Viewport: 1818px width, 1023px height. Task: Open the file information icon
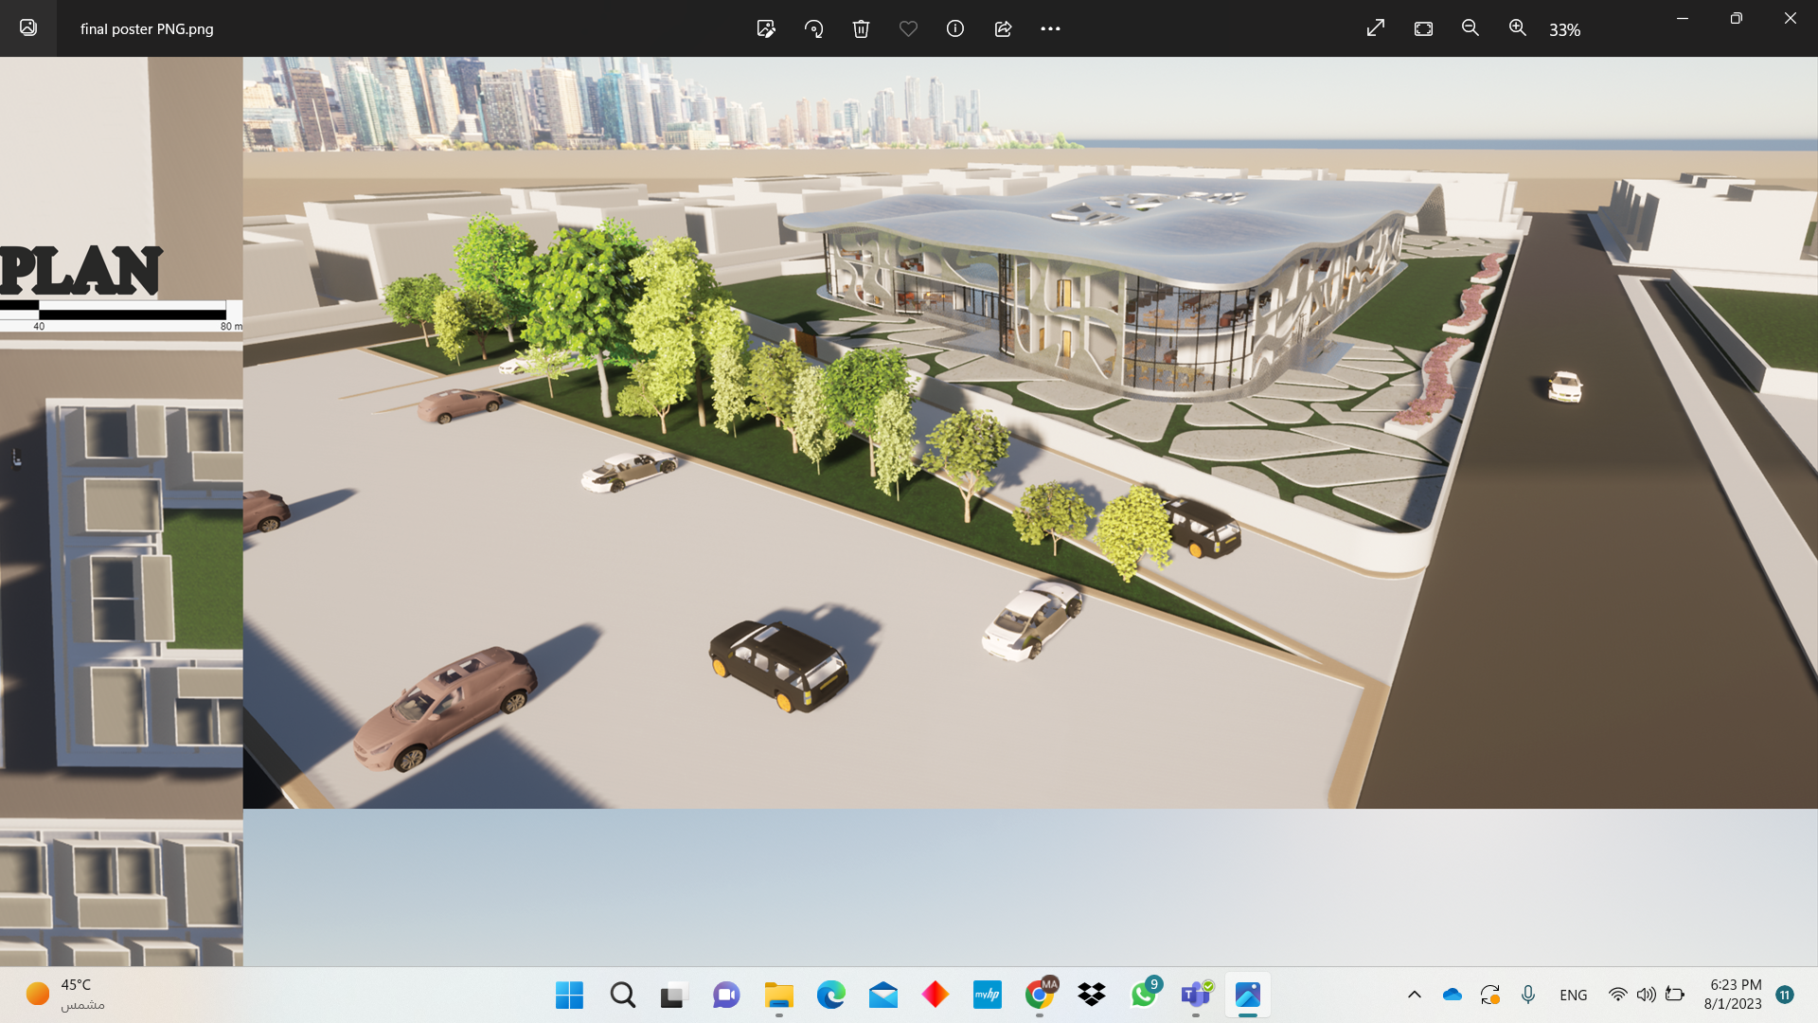tap(955, 28)
